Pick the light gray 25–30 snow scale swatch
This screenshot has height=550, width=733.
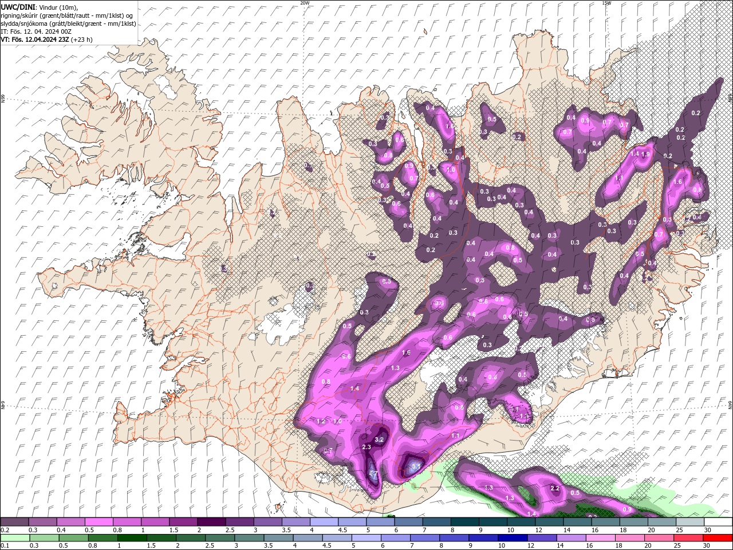coord(691,522)
